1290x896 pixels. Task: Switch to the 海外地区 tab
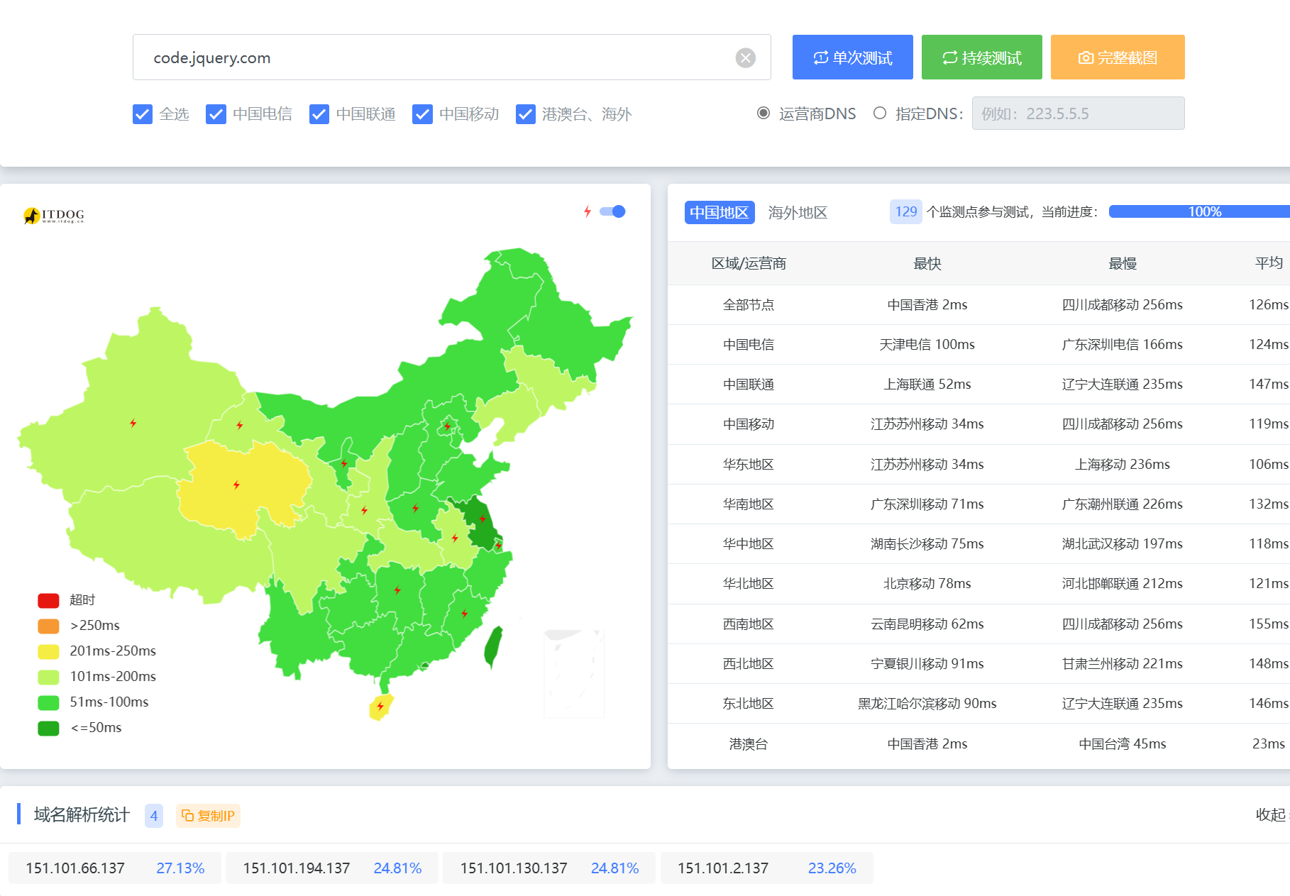[798, 212]
